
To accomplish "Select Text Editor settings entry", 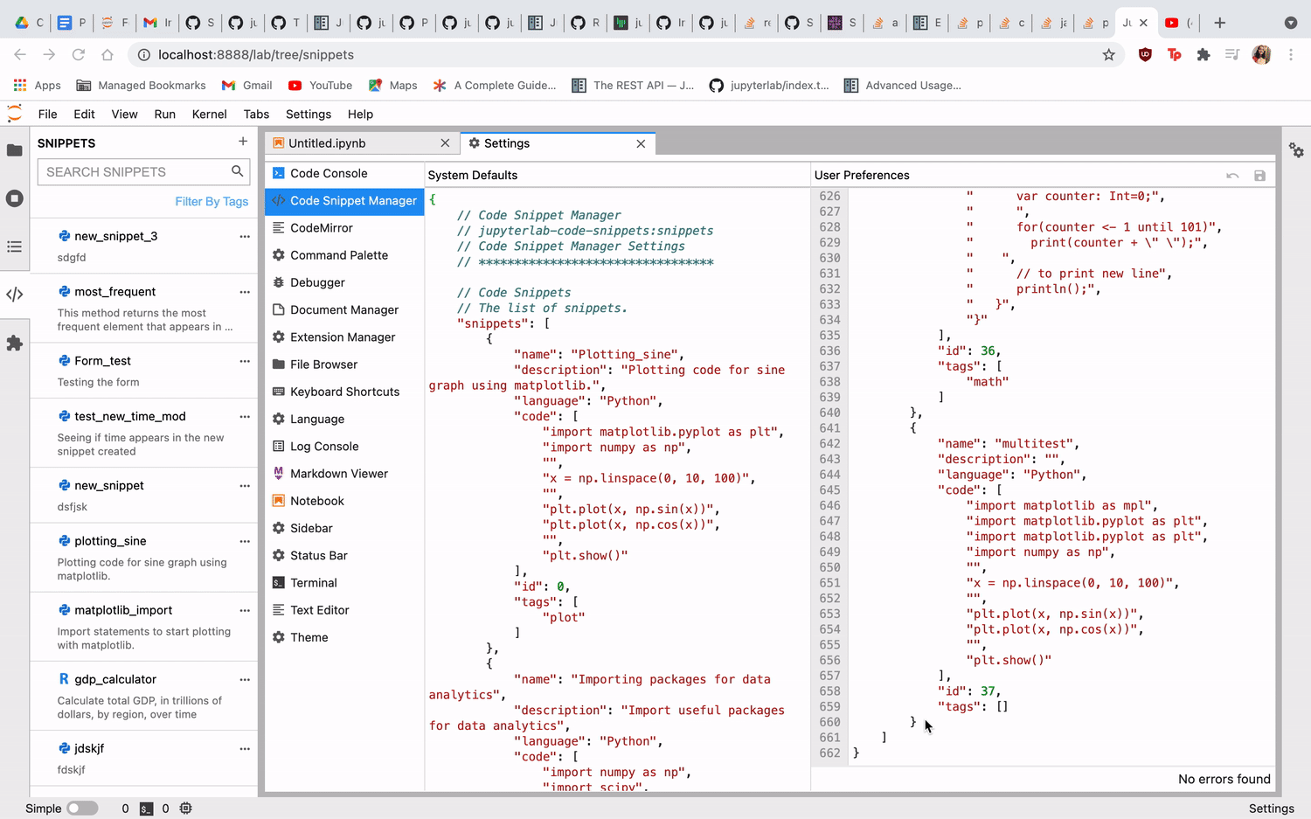I will coord(344,610).
